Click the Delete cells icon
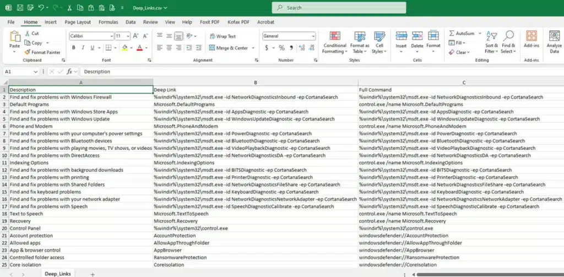 pyautogui.click(x=417, y=36)
